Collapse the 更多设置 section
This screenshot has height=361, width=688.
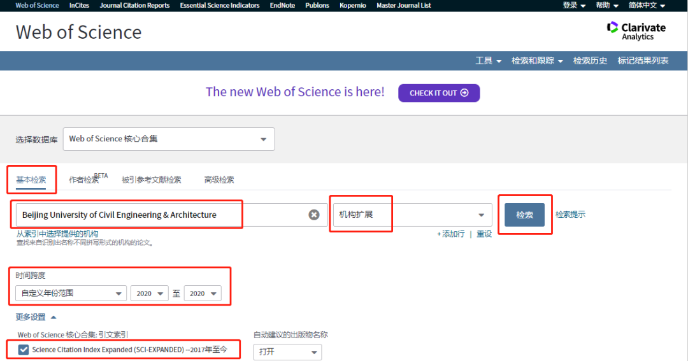[36, 317]
